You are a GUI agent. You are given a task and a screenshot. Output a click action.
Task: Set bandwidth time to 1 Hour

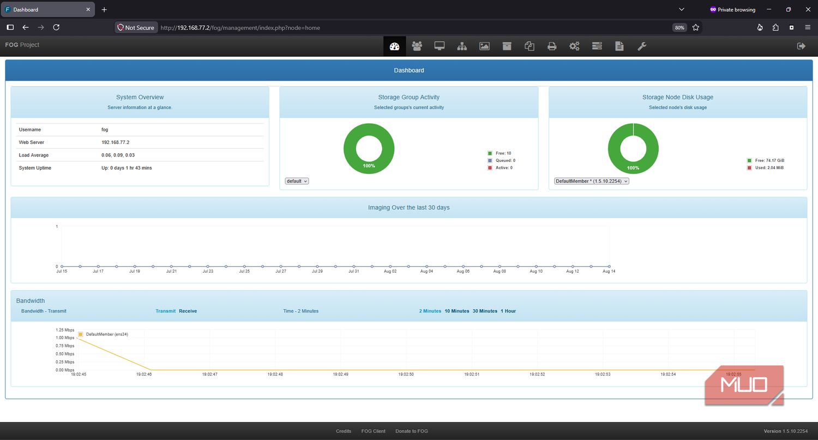point(508,311)
